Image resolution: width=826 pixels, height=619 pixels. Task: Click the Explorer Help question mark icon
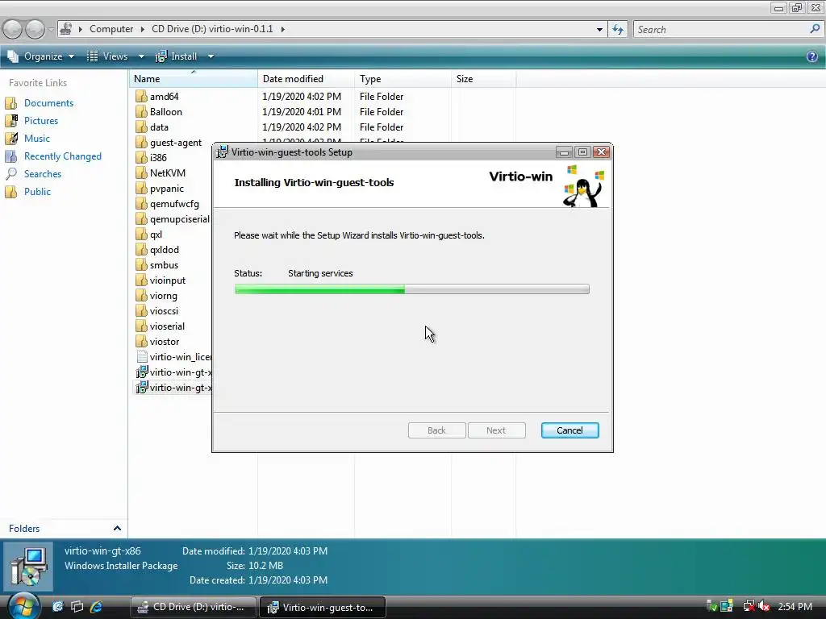(x=811, y=56)
